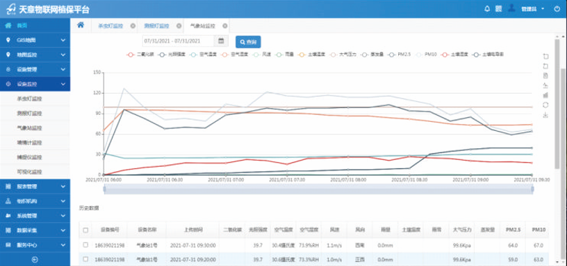Check the 09:30:00 data row checkbox
The height and width of the screenshot is (266, 567).
(85, 245)
